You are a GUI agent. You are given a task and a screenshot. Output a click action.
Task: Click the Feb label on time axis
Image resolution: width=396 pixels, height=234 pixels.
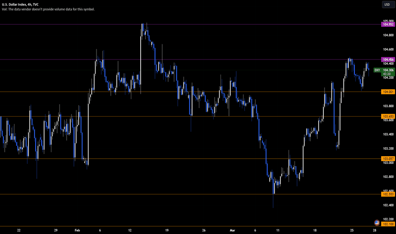click(77, 231)
